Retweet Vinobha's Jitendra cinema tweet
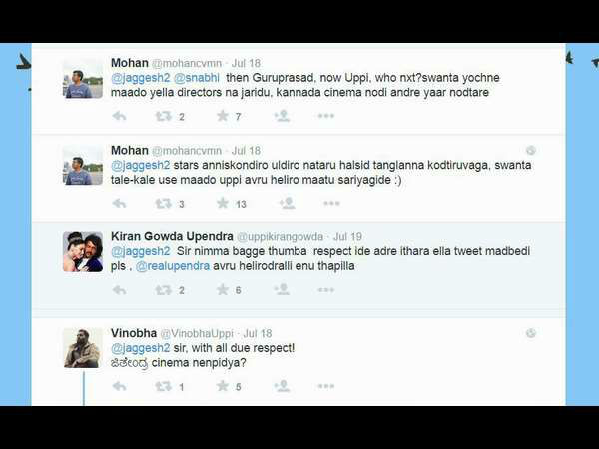Viewport: 599px width, 449px height. tap(163, 386)
